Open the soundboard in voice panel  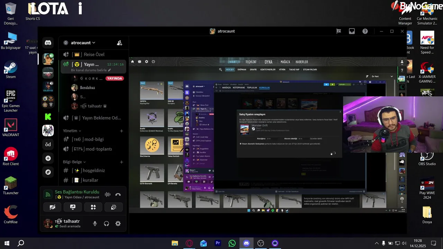(x=114, y=207)
